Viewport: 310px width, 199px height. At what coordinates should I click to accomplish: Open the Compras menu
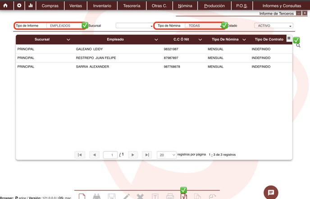tap(50, 6)
